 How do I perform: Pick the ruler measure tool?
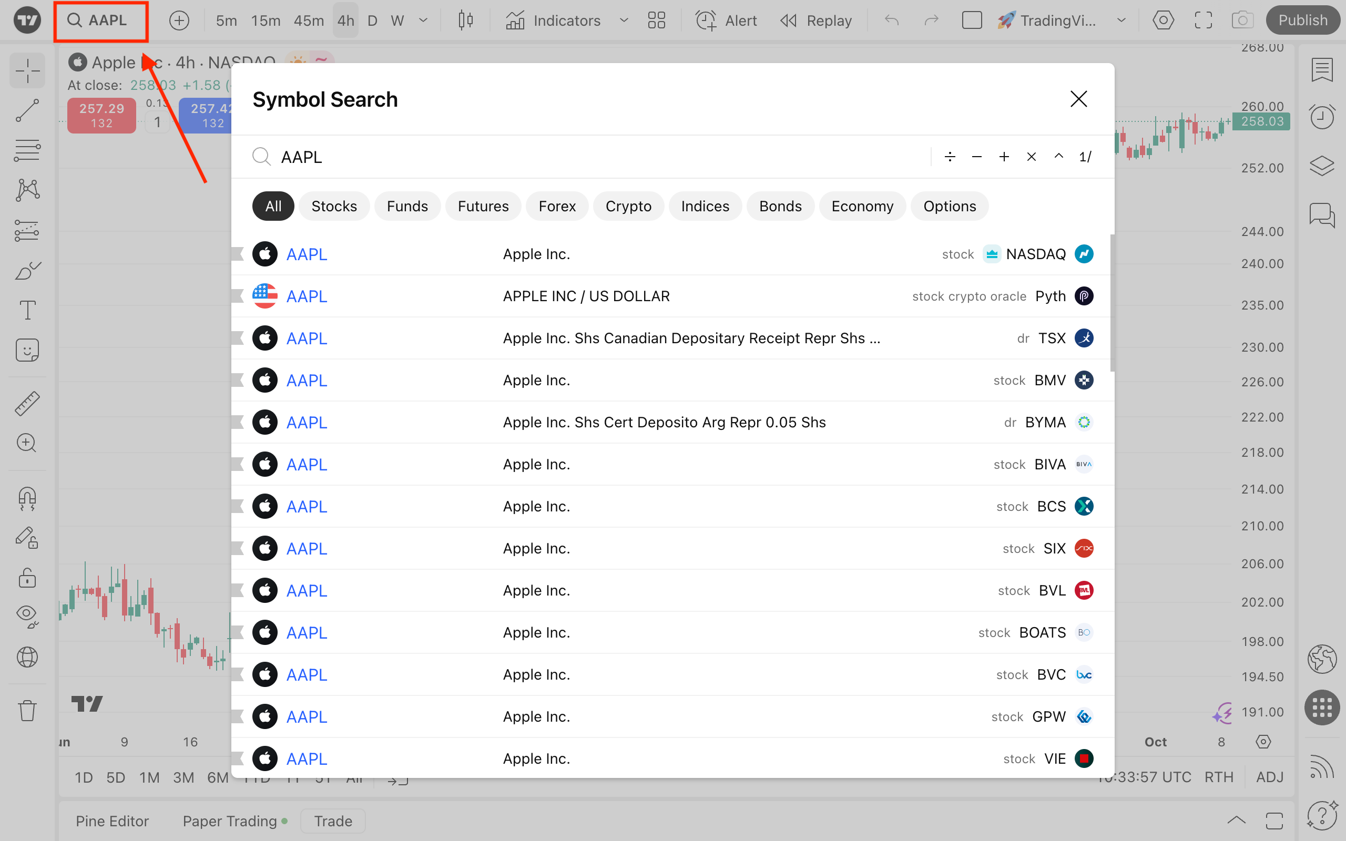click(27, 403)
